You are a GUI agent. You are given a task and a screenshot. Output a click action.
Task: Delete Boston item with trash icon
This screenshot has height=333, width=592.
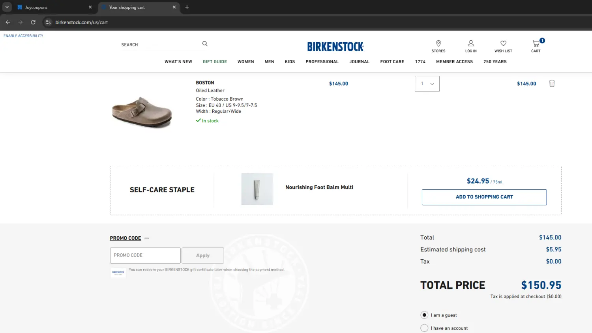[552, 83]
